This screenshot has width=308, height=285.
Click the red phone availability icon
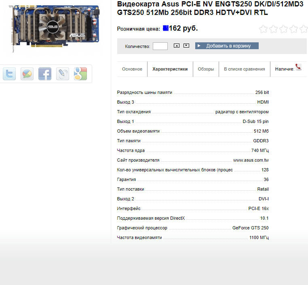[x=298, y=67]
